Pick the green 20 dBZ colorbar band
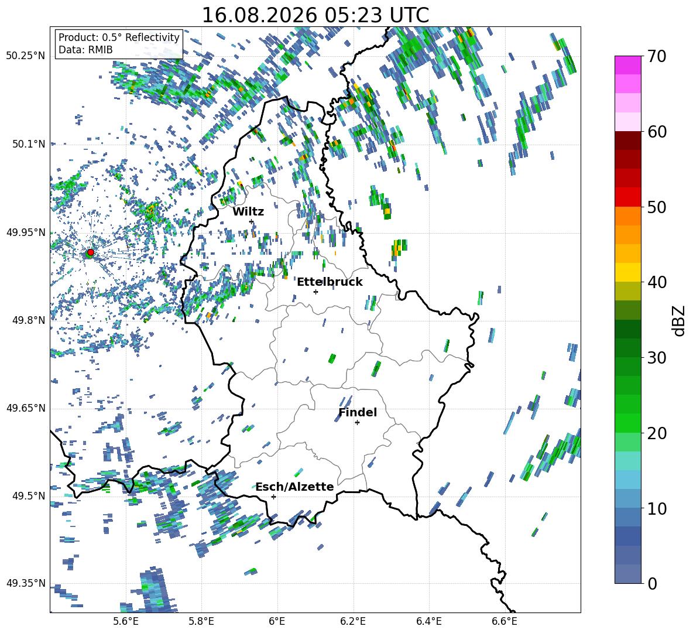693x633 pixels. coord(627,423)
